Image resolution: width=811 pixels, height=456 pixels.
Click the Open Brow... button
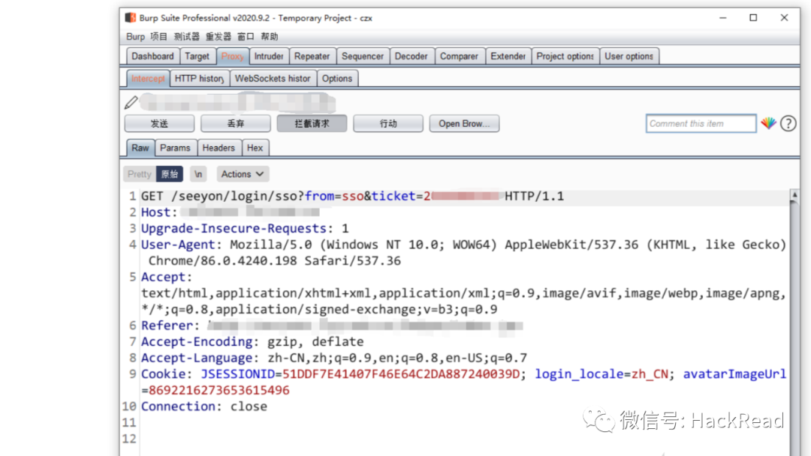pyautogui.click(x=464, y=124)
